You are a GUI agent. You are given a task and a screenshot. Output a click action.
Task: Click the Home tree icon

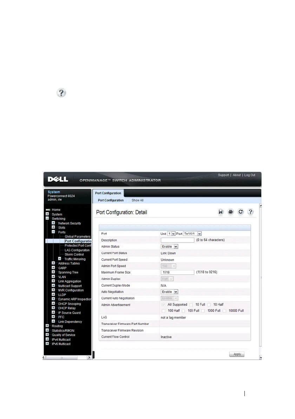pos(48,210)
